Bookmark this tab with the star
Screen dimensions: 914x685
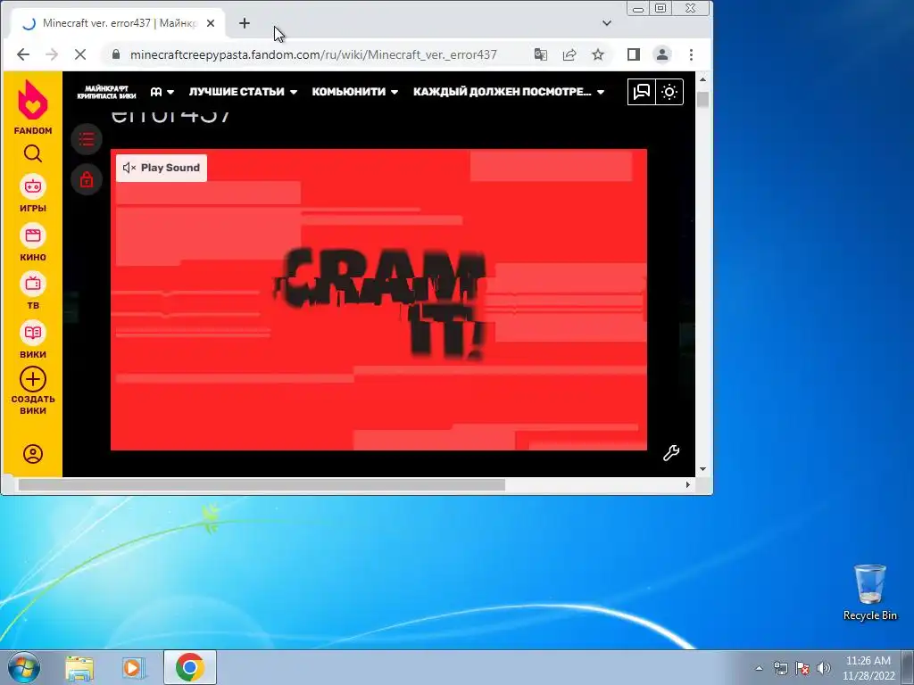pyautogui.click(x=598, y=54)
